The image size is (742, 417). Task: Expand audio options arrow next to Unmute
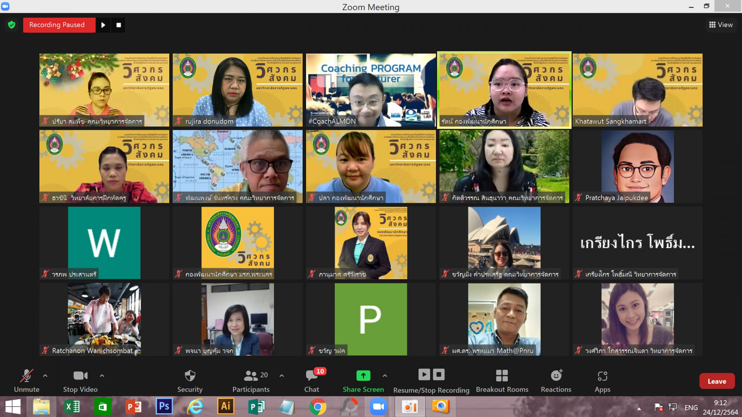click(45, 375)
